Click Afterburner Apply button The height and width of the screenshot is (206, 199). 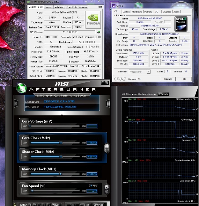coord(73,204)
